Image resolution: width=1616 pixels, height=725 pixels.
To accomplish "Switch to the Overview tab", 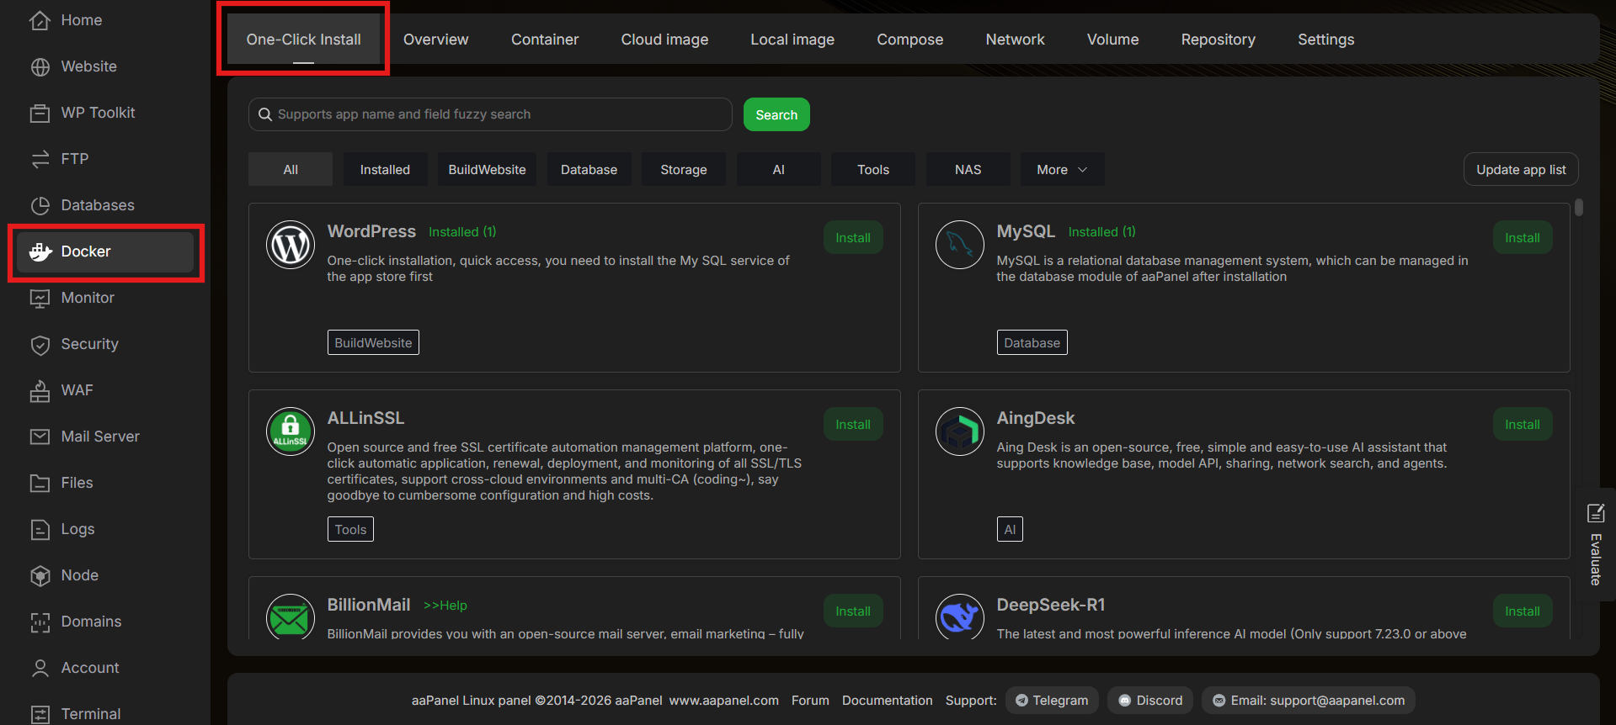I will [x=435, y=40].
